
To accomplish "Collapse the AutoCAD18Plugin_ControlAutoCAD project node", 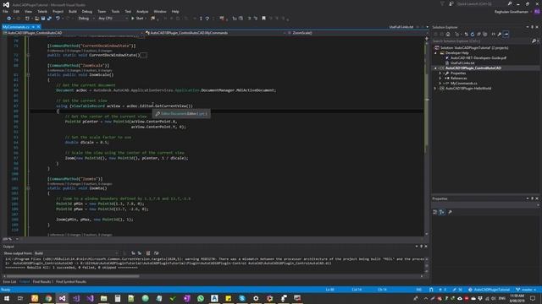I will pos(435,68).
